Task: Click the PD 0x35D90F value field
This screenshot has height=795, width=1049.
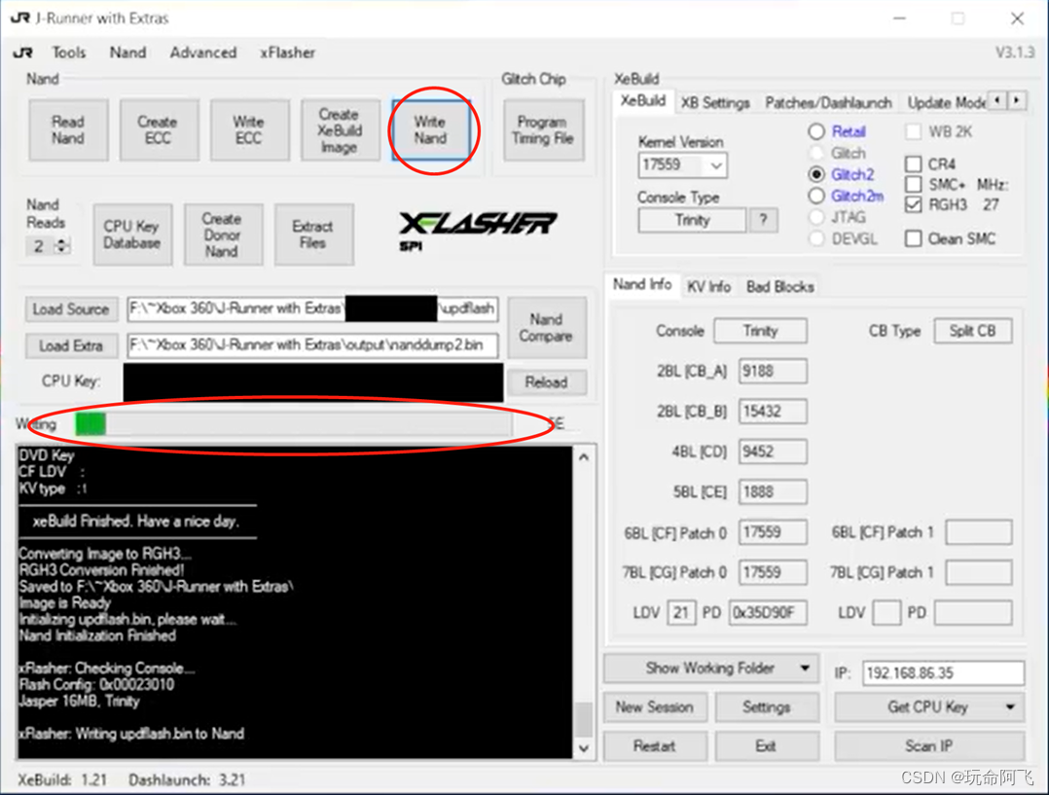Action: click(x=768, y=612)
